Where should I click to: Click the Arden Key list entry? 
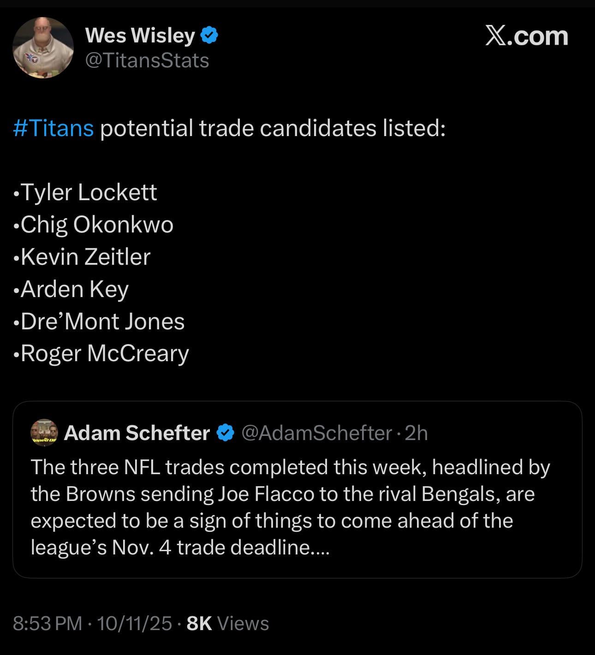tap(74, 289)
